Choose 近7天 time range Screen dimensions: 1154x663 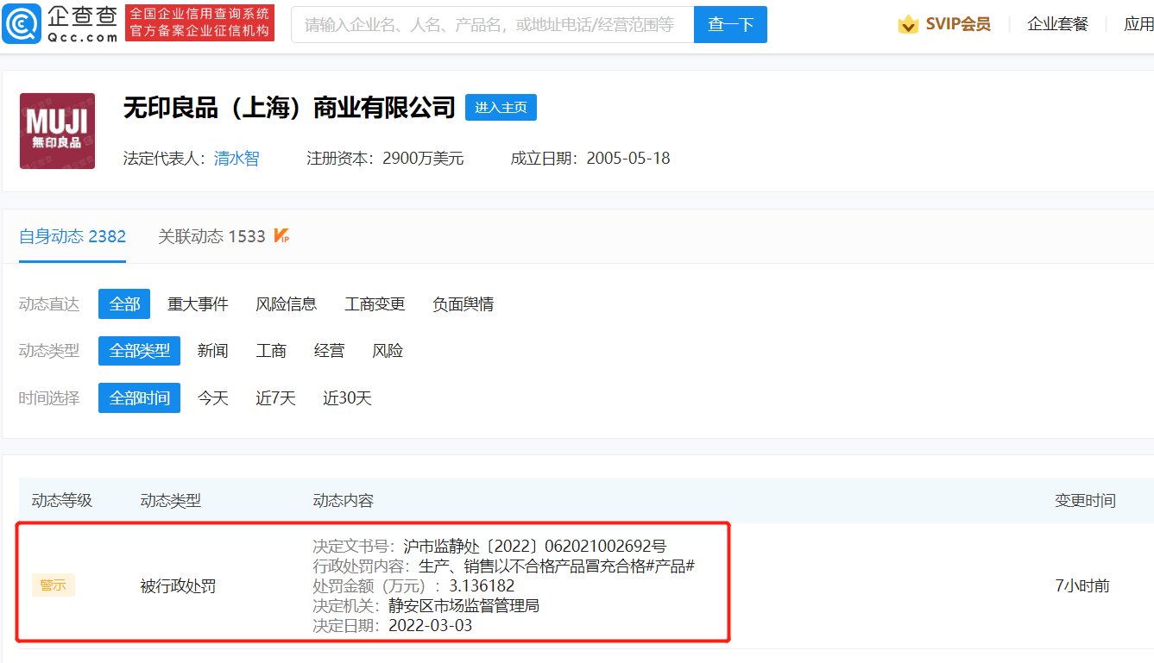275,398
